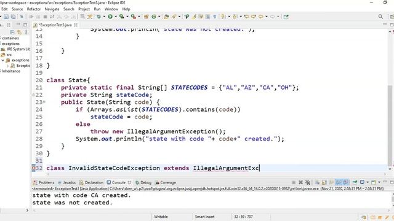Switch to the bottom-panel Debug tab
The height and width of the screenshot is (221, 394).
pos(143,182)
